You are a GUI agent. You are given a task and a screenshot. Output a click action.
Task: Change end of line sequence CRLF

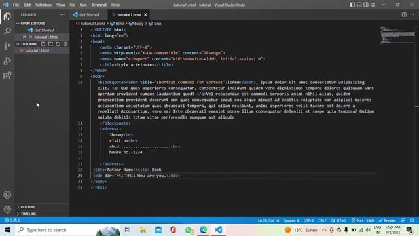322,220
